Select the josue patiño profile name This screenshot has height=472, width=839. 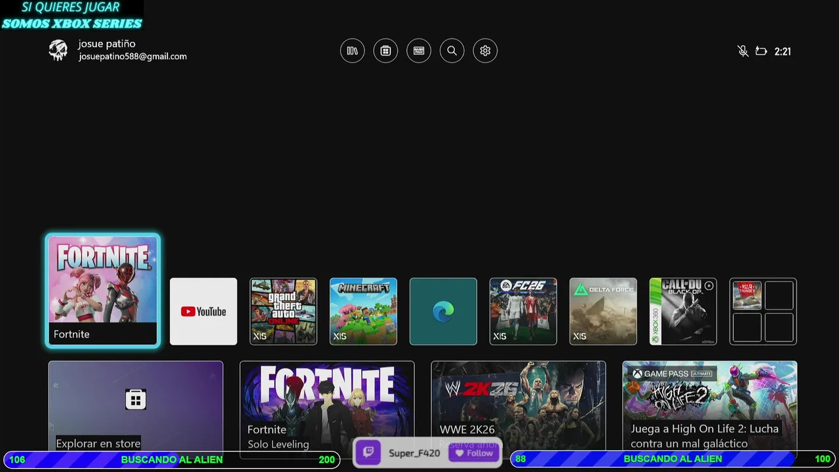[x=107, y=43]
